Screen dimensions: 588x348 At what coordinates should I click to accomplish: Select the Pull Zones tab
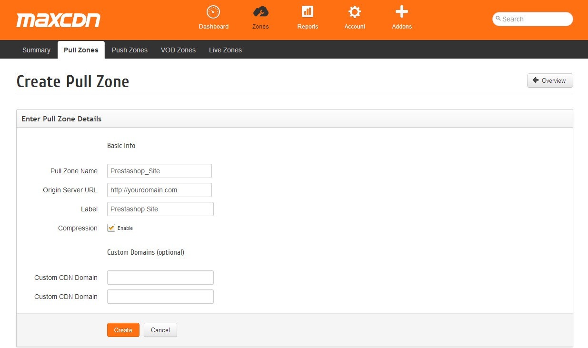tap(81, 50)
